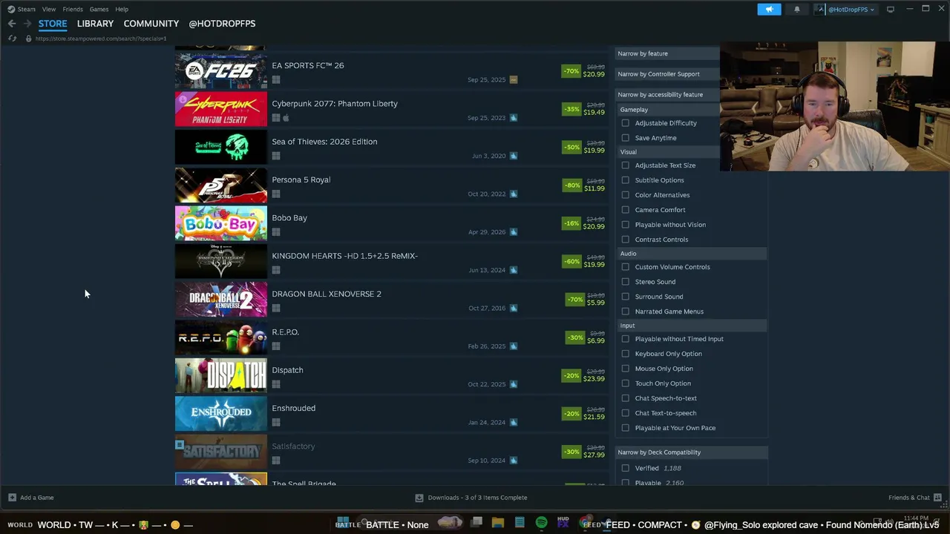Check Deck Verified compatibility filter
Image resolution: width=950 pixels, height=534 pixels.
(625, 468)
